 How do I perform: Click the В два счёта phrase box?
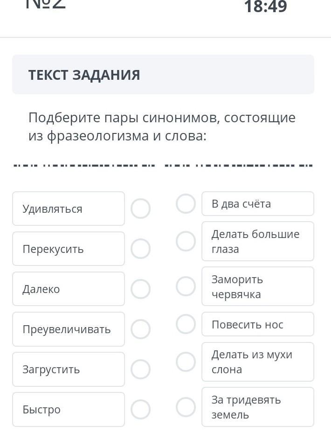tap(257, 203)
